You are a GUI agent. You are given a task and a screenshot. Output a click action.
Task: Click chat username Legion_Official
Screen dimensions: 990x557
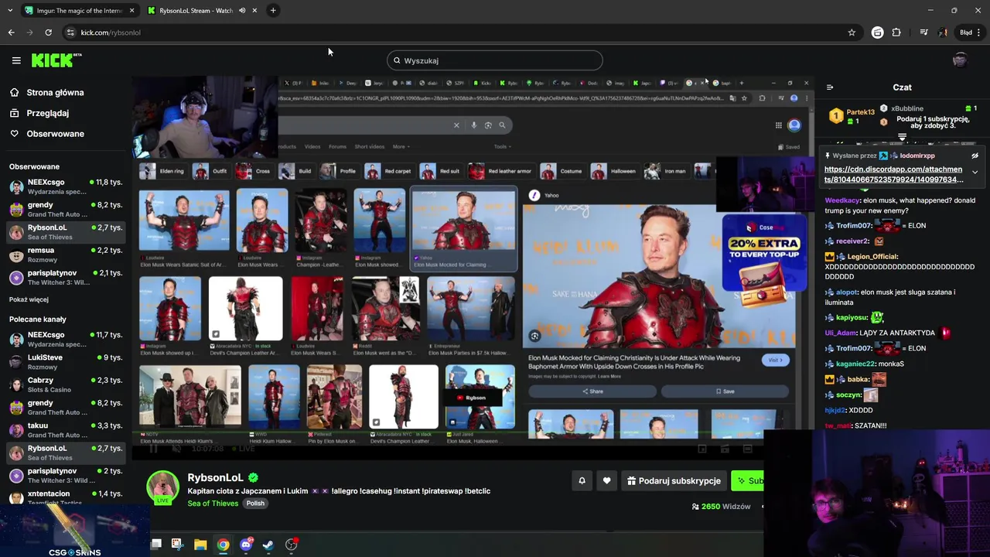click(872, 257)
